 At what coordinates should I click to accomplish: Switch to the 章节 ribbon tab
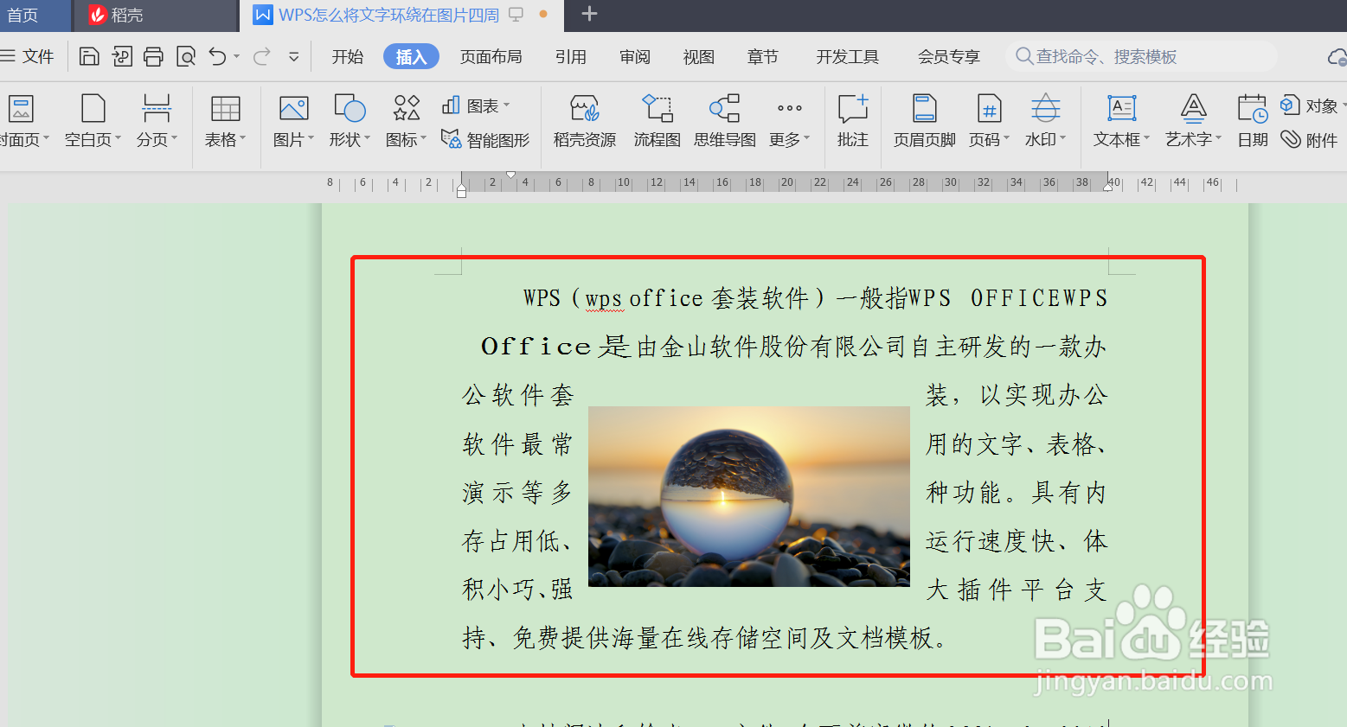coord(763,57)
